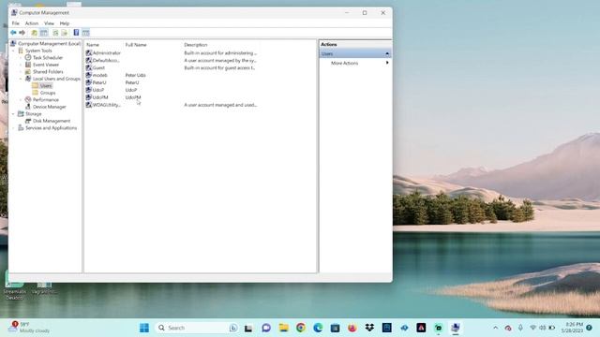Image resolution: width=600 pixels, height=337 pixels.
Task: Collapse the Storage tree node arrow
Action: click(x=13, y=114)
